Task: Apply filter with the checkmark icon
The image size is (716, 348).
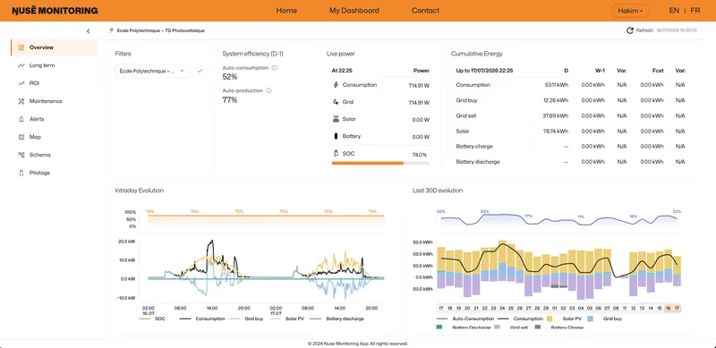Action: click(199, 71)
